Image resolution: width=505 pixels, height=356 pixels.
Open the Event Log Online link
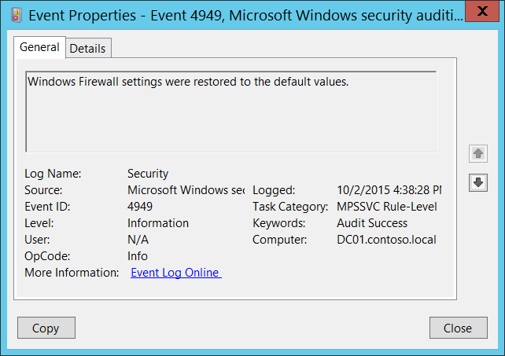tap(175, 273)
